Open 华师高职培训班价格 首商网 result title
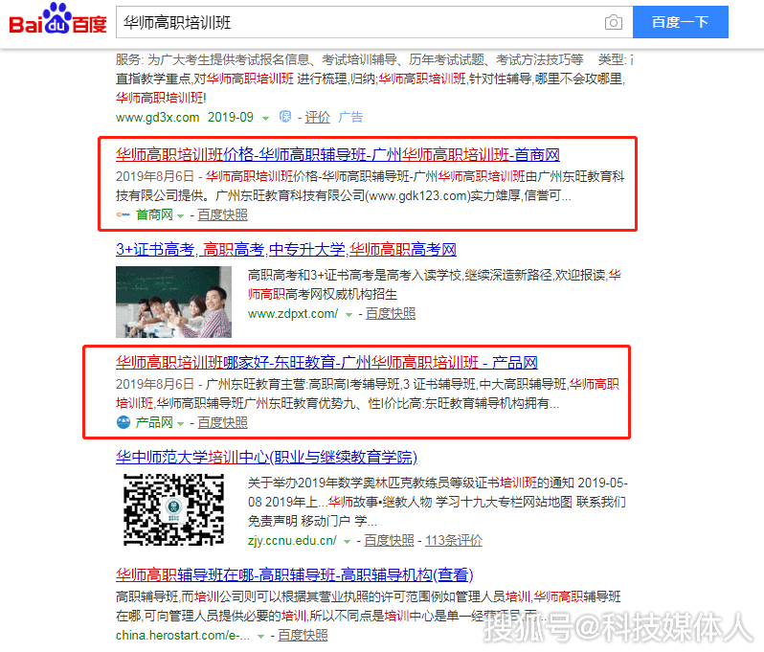This screenshot has height=652, width=764. click(338, 154)
